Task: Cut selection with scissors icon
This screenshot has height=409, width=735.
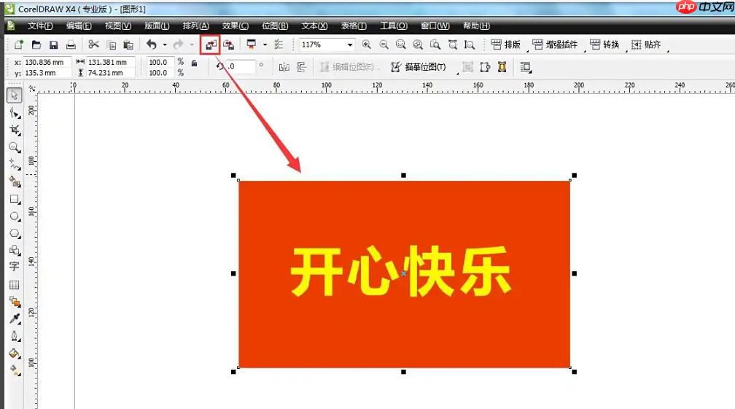Action: coord(94,44)
